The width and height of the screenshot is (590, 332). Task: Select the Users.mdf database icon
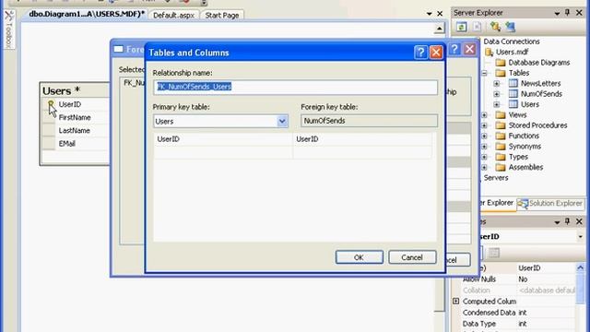click(489, 52)
